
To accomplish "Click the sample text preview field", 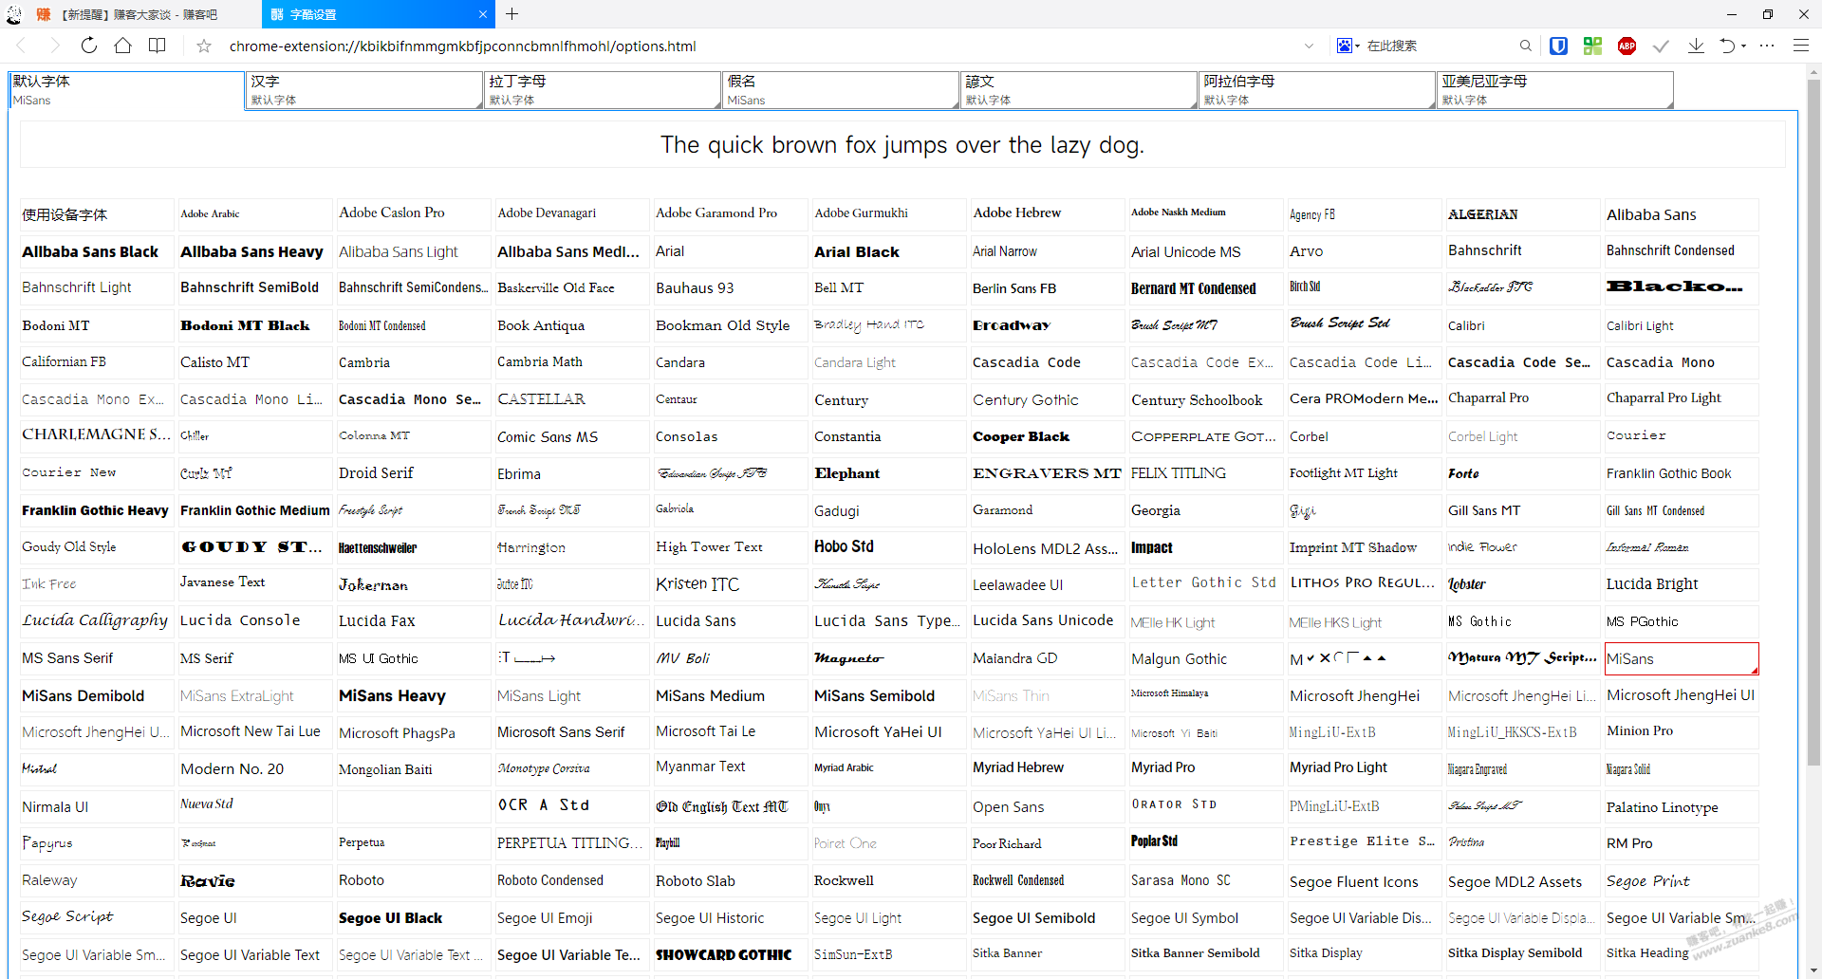I will pos(902,145).
